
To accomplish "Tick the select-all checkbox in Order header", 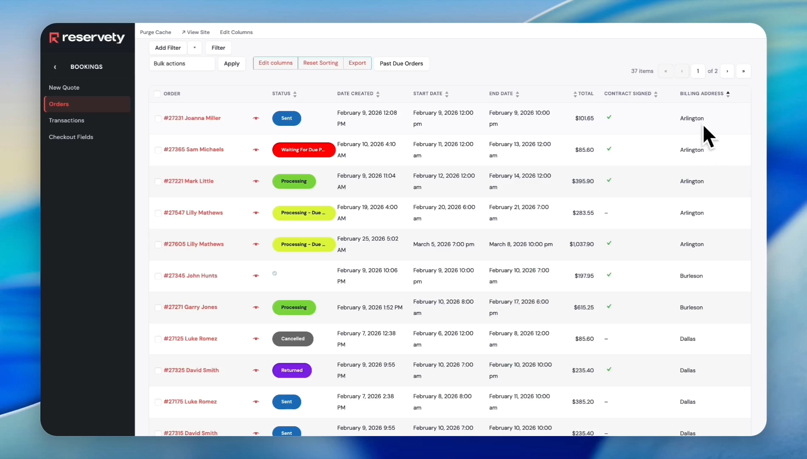I will [157, 94].
